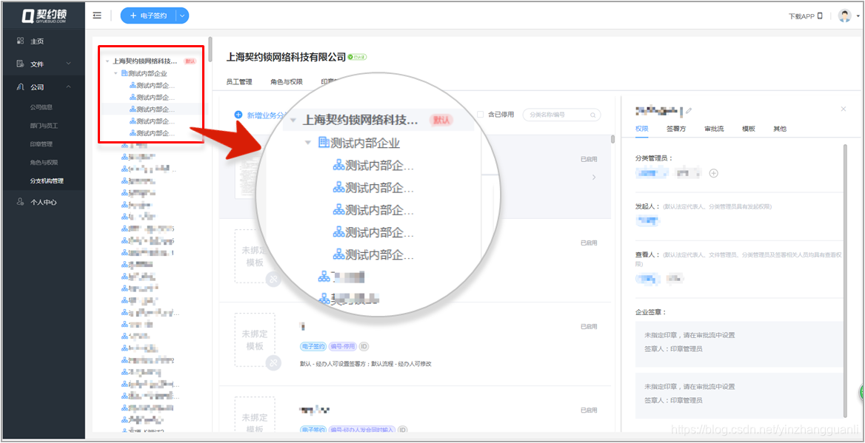Click the 默认 - 经办人可设置签署方 description text
This screenshot has height=443, width=865.
tap(366, 364)
